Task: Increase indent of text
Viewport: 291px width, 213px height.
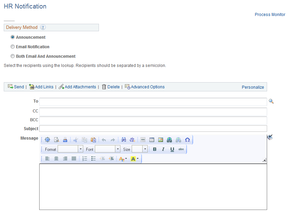Action: click(111, 159)
